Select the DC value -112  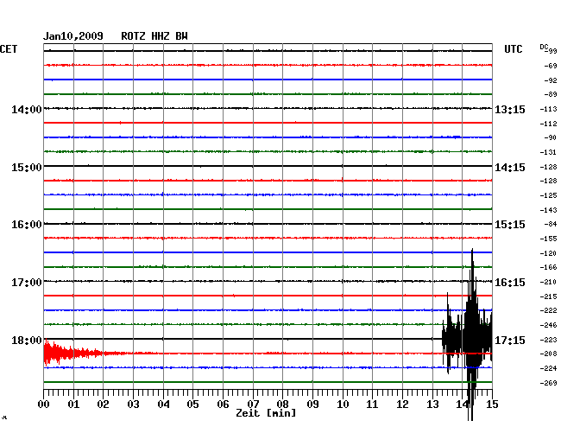pyautogui.click(x=548, y=124)
